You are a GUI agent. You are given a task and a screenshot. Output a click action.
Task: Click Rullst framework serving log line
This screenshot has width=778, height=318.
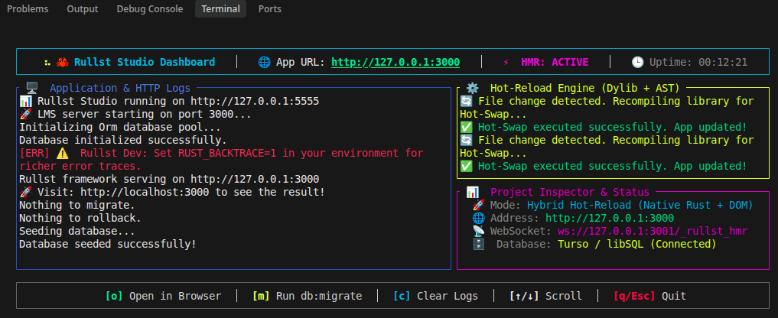(x=169, y=179)
